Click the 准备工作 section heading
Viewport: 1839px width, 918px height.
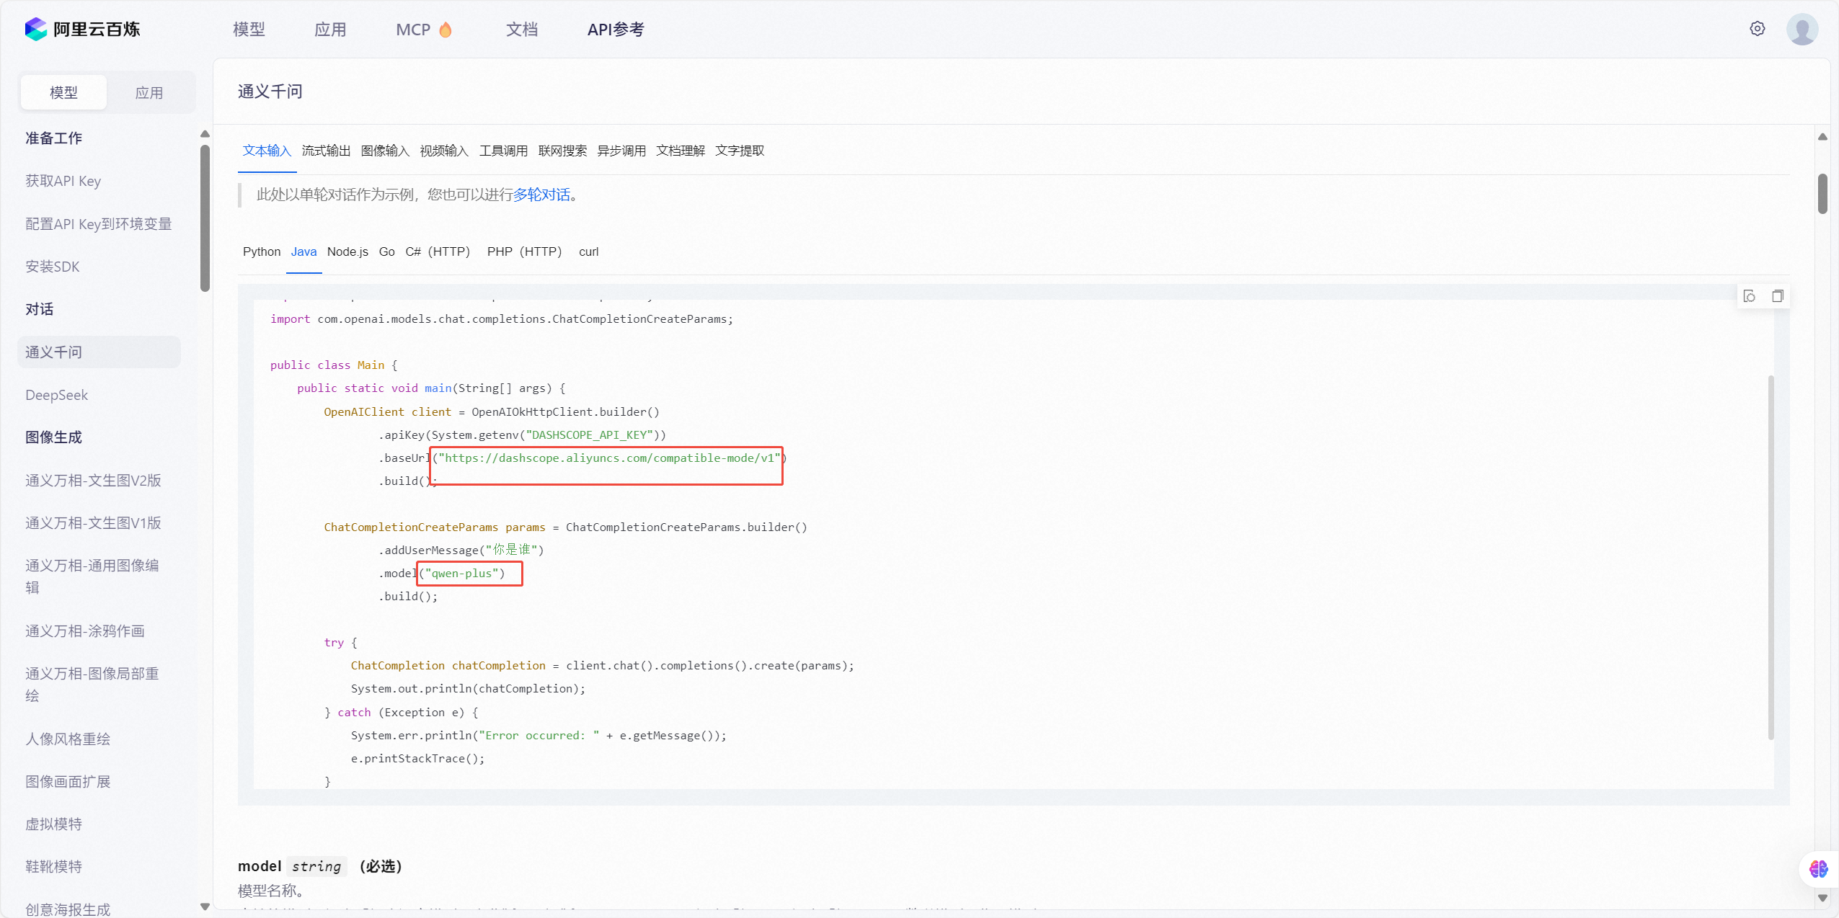pyautogui.click(x=54, y=138)
